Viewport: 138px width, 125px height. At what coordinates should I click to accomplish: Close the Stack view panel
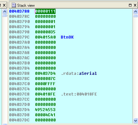(x=135, y=5)
